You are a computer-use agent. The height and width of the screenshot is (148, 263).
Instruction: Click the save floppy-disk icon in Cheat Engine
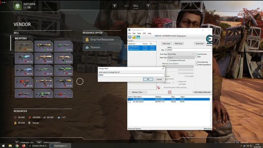(x=138, y=37)
